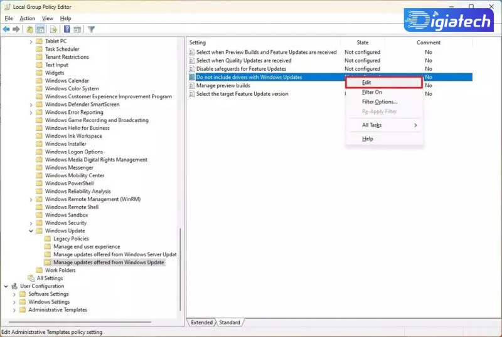
Task: Click the Export List toolbar icon
Action: click(x=53, y=29)
